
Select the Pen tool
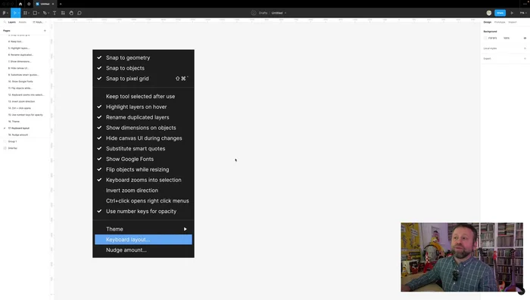[45, 13]
